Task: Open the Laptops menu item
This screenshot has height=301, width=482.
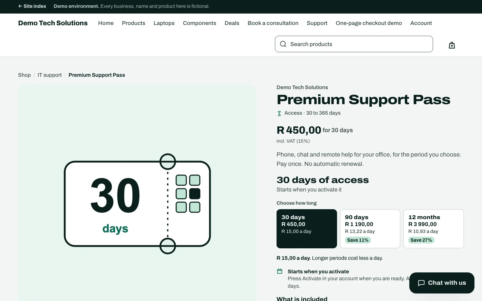Action: click(164, 23)
